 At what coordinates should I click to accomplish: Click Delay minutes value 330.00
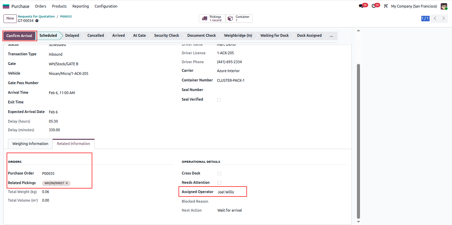point(54,130)
